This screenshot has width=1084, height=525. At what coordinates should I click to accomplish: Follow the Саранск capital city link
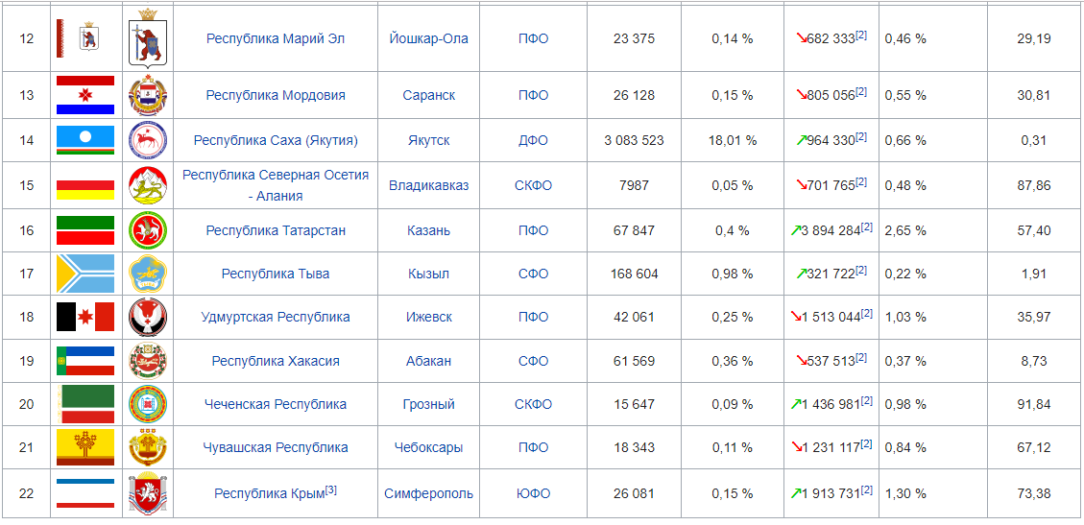click(428, 95)
